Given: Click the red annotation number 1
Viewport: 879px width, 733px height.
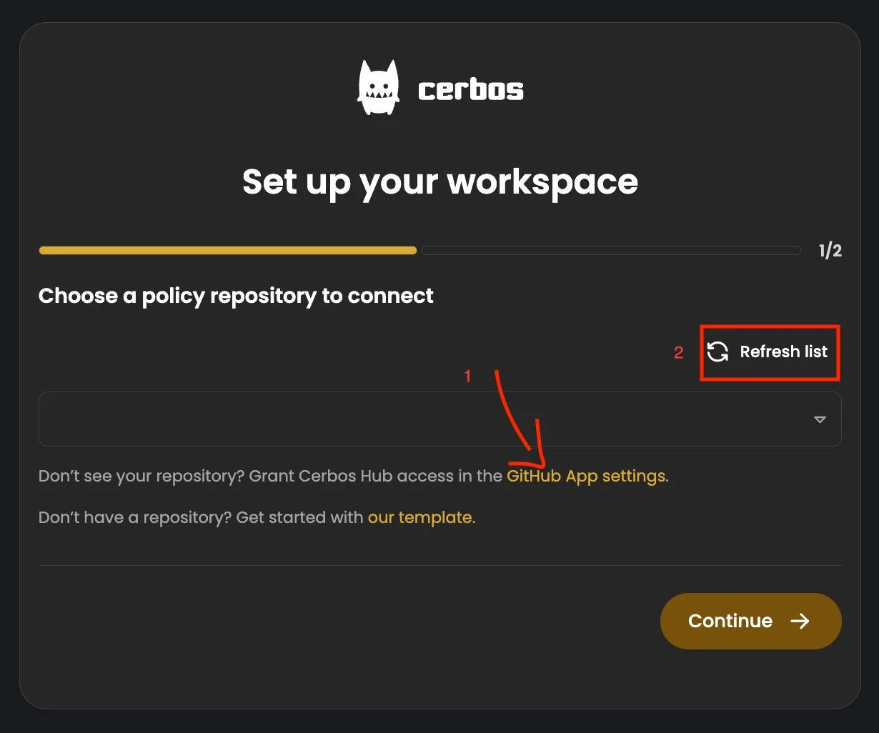Looking at the screenshot, I should (x=467, y=376).
